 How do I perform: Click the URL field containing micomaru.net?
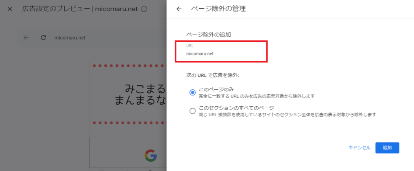click(x=293, y=52)
